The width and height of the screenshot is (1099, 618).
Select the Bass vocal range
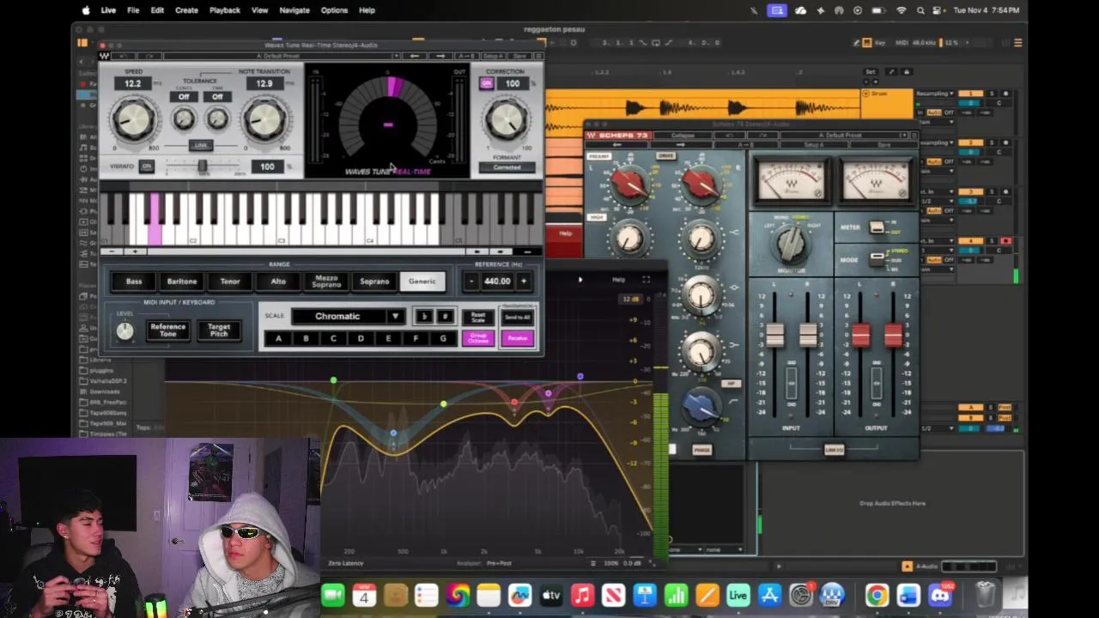click(x=134, y=282)
